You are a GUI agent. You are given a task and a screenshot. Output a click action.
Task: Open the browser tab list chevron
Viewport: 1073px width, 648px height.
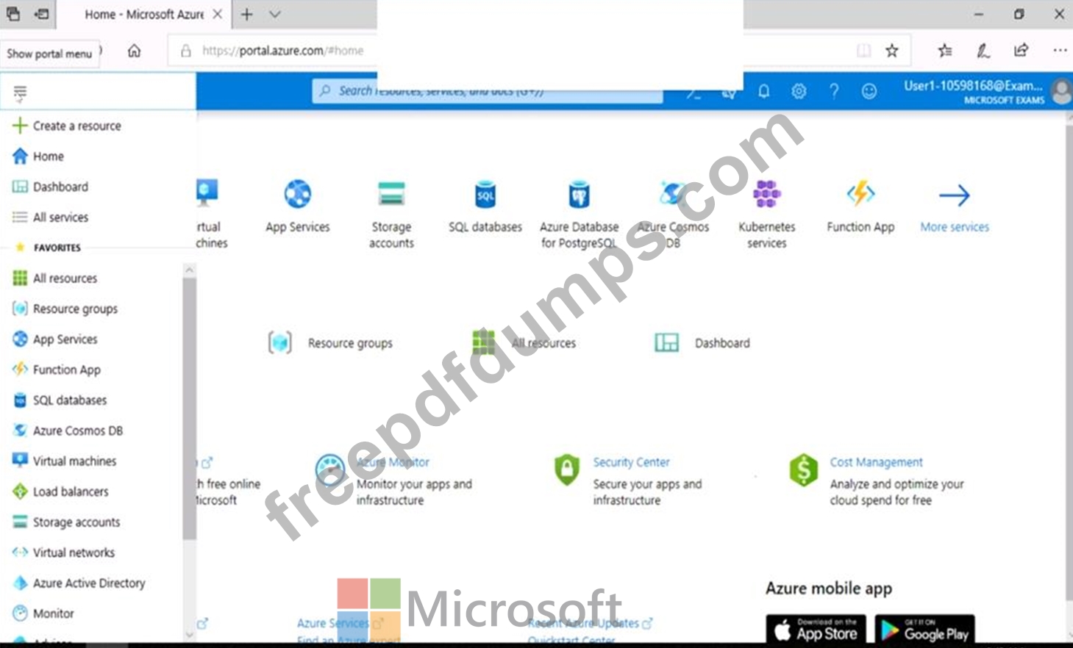pyautogui.click(x=275, y=14)
